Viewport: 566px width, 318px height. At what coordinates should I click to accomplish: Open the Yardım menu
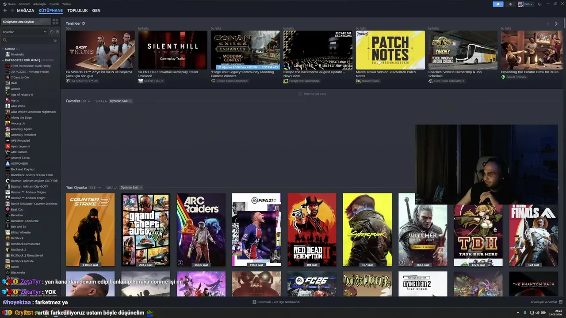66,4
